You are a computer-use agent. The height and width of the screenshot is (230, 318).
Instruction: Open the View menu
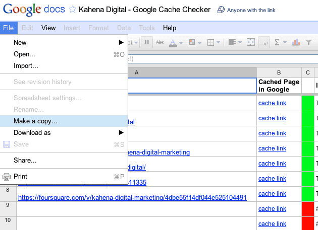(48, 28)
